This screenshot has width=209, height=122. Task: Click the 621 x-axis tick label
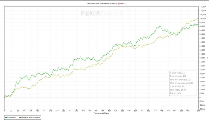click(136, 111)
